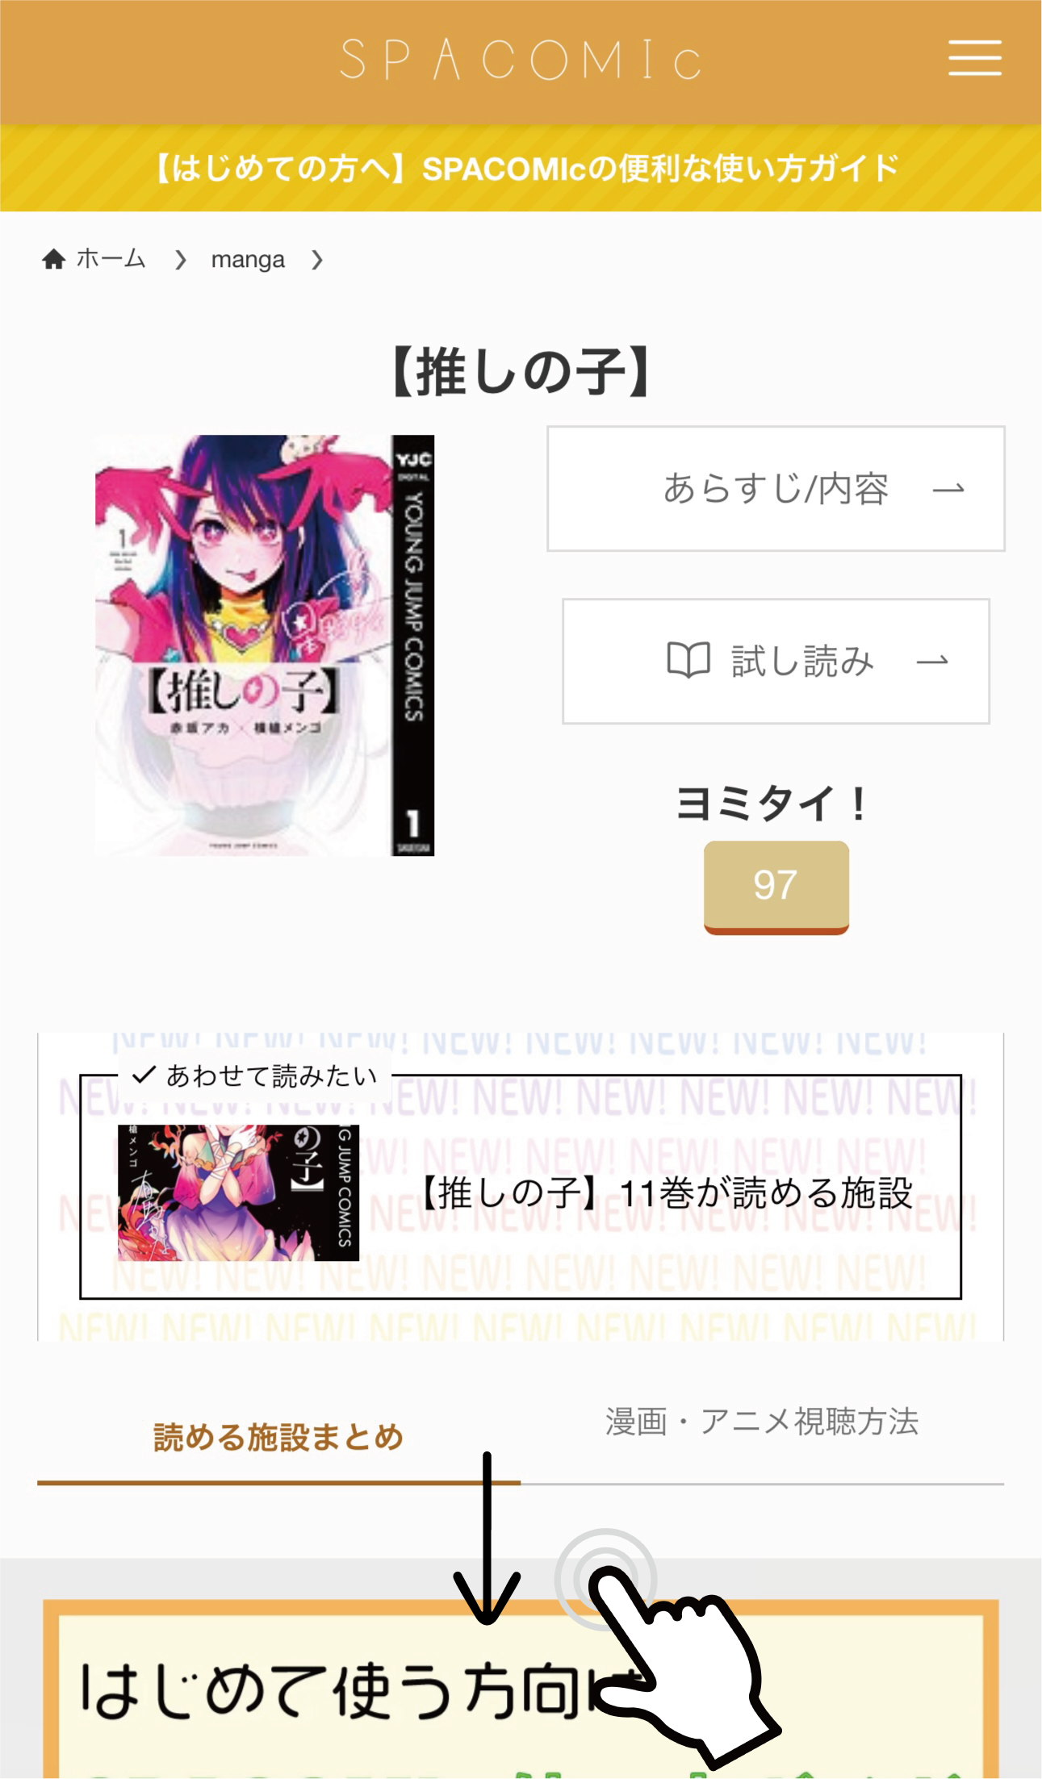Click the manga breadcrumb link
1042x1779 pixels.
(x=248, y=260)
